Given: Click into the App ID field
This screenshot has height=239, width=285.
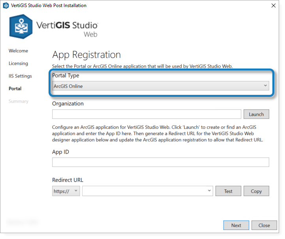Looking at the screenshot, I should (161, 162).
